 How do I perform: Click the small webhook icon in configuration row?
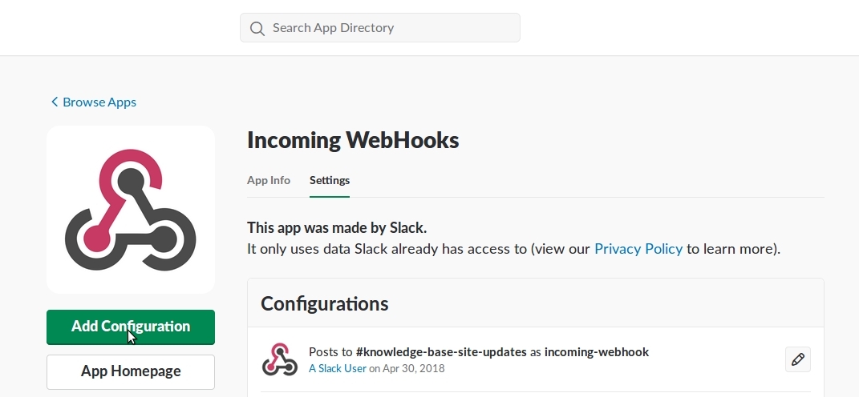pos(279,359)
